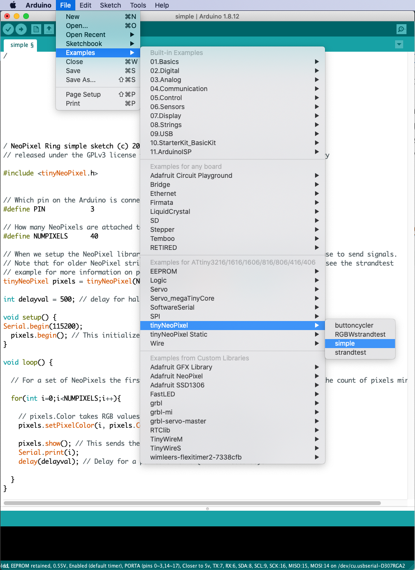Choose New from the File menu
Viewport: 415px width, 570px height.
pos(98,17)
